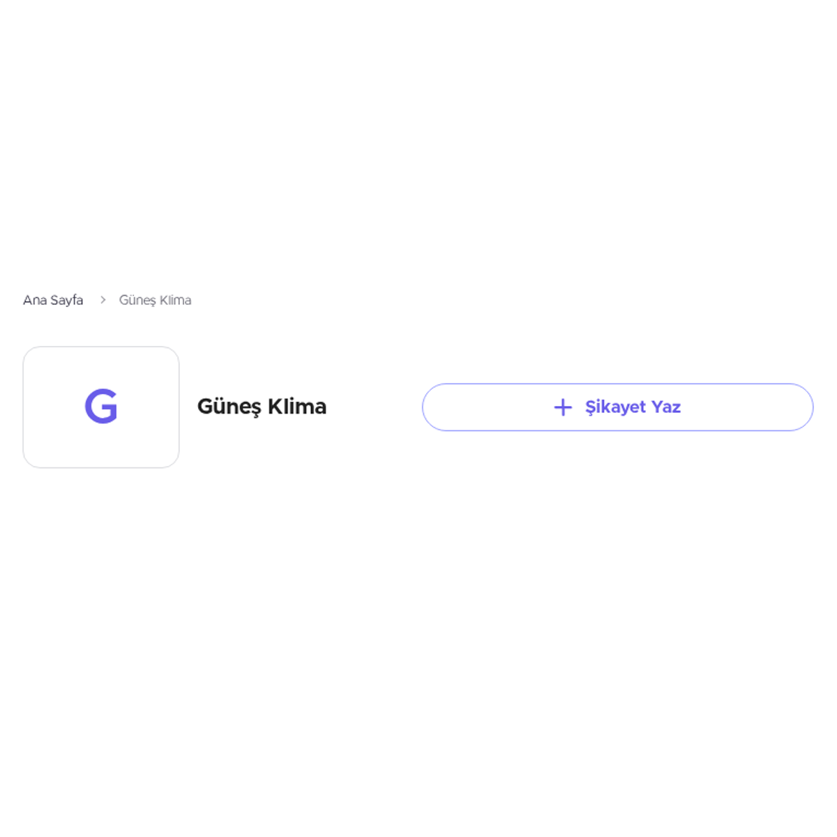Write a complaint via Şikayet Yaz

(x=617, y=407)
